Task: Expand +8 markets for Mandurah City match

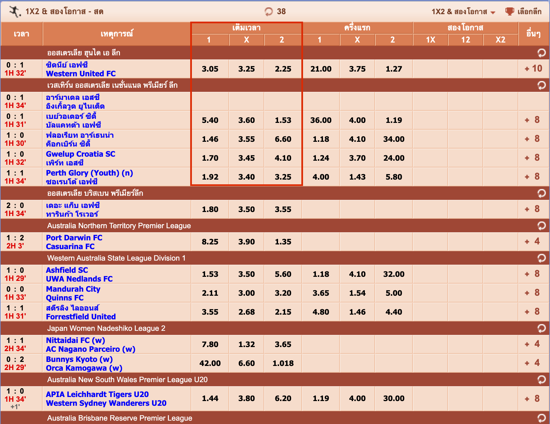Action: pyautogui.click(x=533, y=293)
